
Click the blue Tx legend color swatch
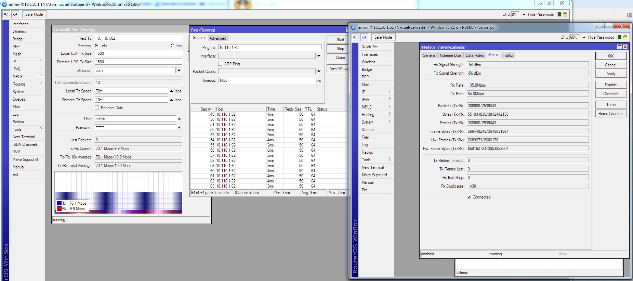(x=59, y=203)
